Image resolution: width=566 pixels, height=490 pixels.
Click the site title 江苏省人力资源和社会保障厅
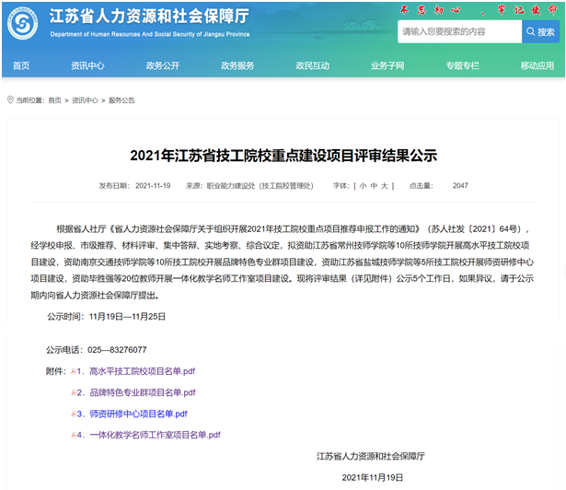149,17
